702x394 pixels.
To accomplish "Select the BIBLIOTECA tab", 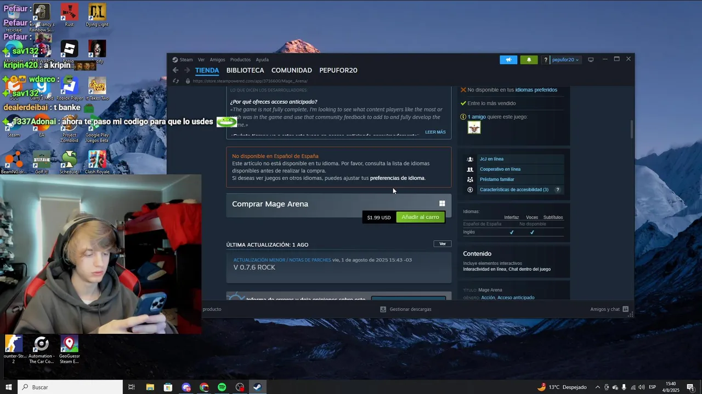I will click(245, 70).
